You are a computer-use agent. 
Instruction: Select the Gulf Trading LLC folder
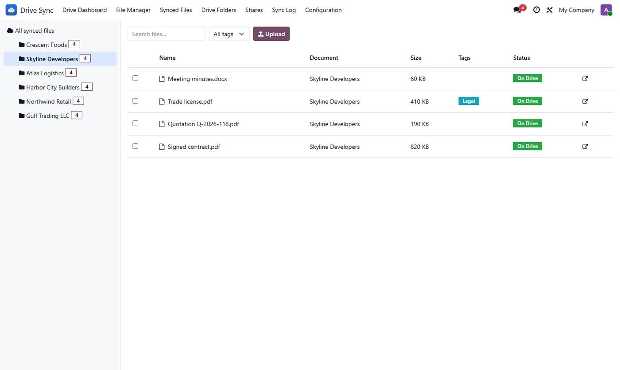tap(60, 116)
